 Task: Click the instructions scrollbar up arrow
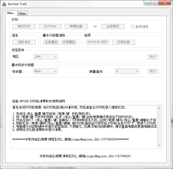pos(159,108)
